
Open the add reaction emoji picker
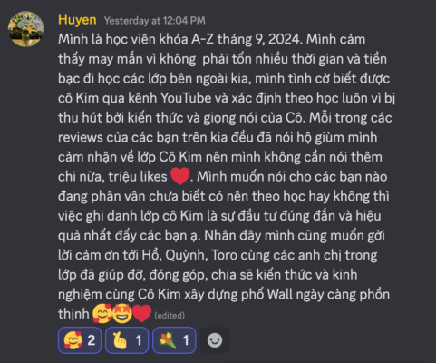point(215,340)
